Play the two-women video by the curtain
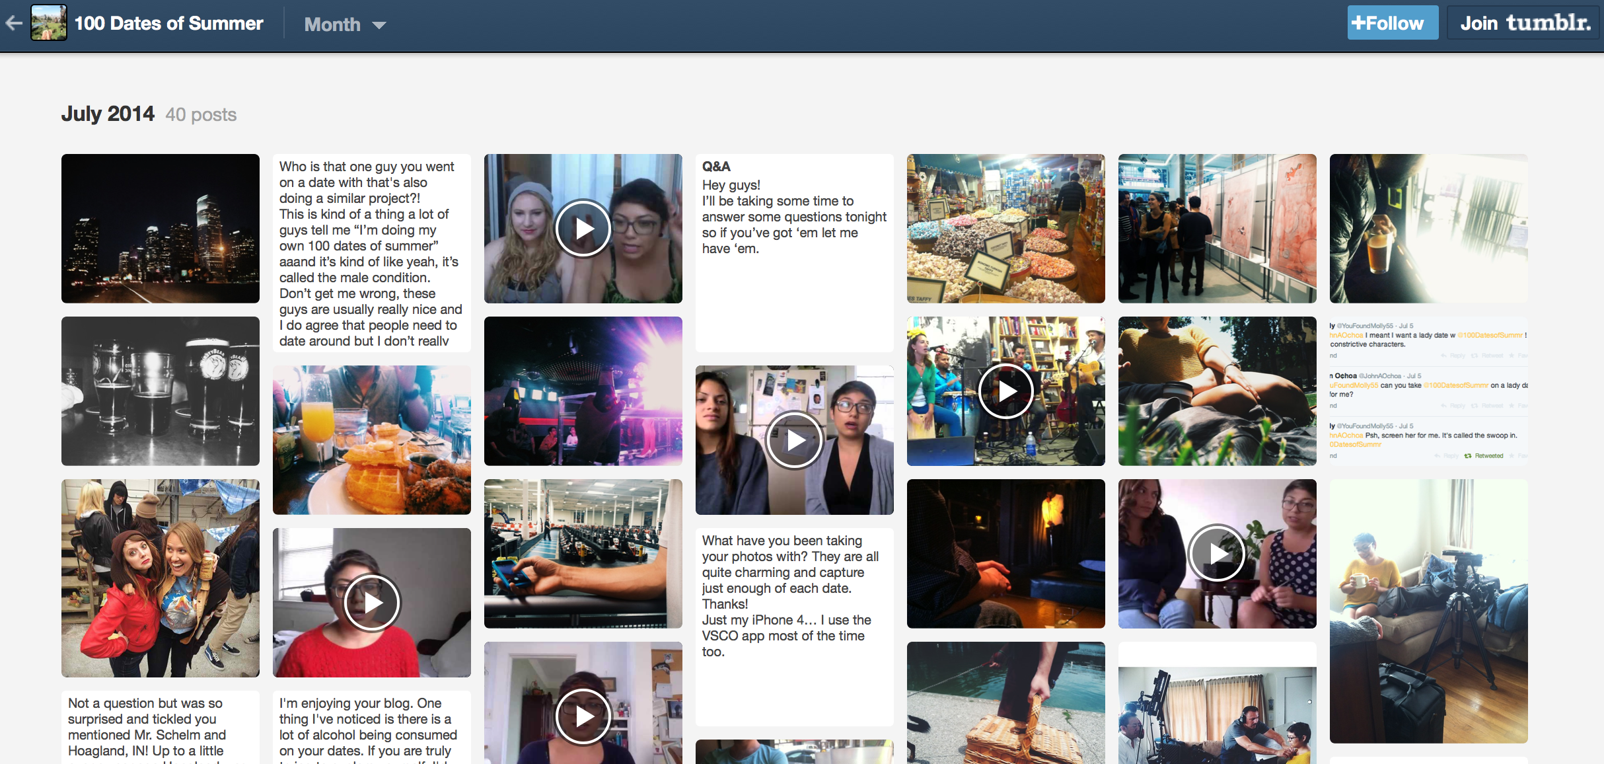 coord(583,229)
